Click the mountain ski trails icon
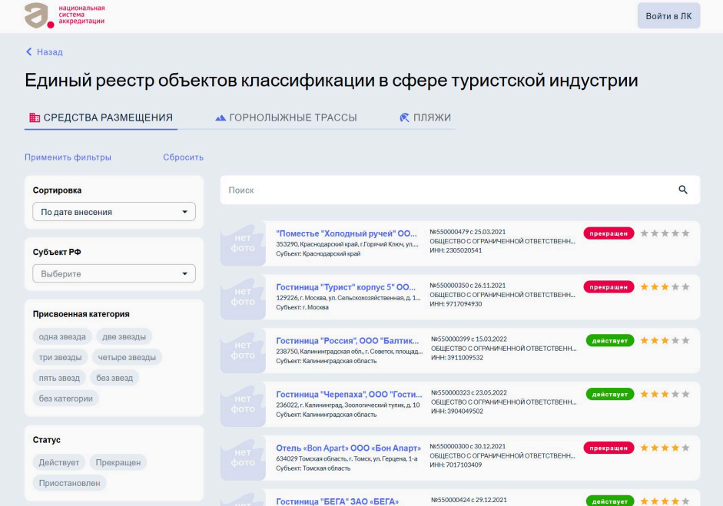 tap(221, 118)
